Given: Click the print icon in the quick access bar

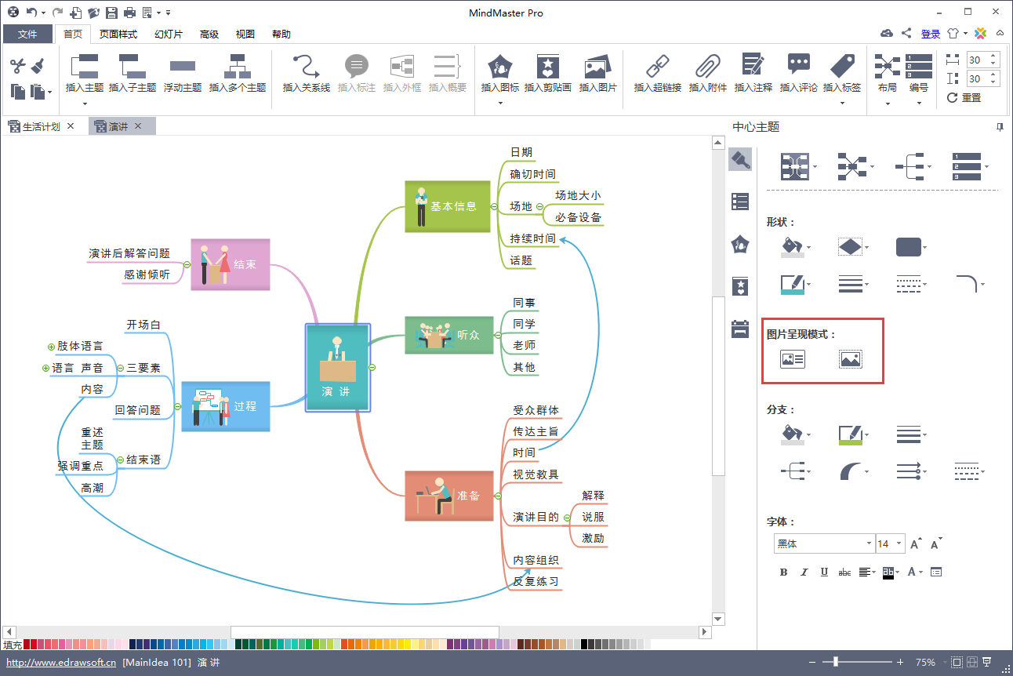Looking at the screenshot, I should [x=129, y=13].
